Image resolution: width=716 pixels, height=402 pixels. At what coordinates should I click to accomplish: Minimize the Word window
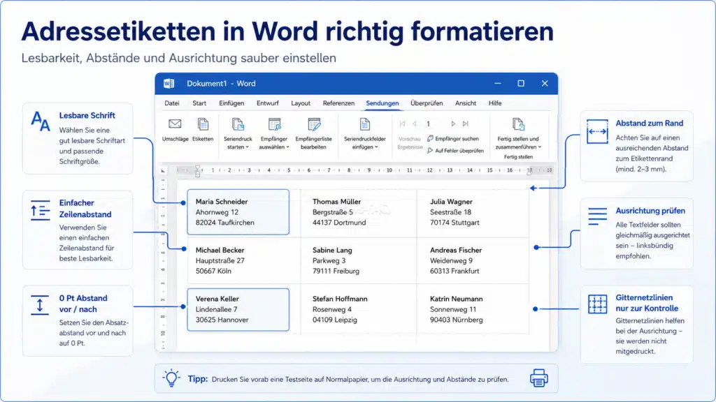[498, 84]
